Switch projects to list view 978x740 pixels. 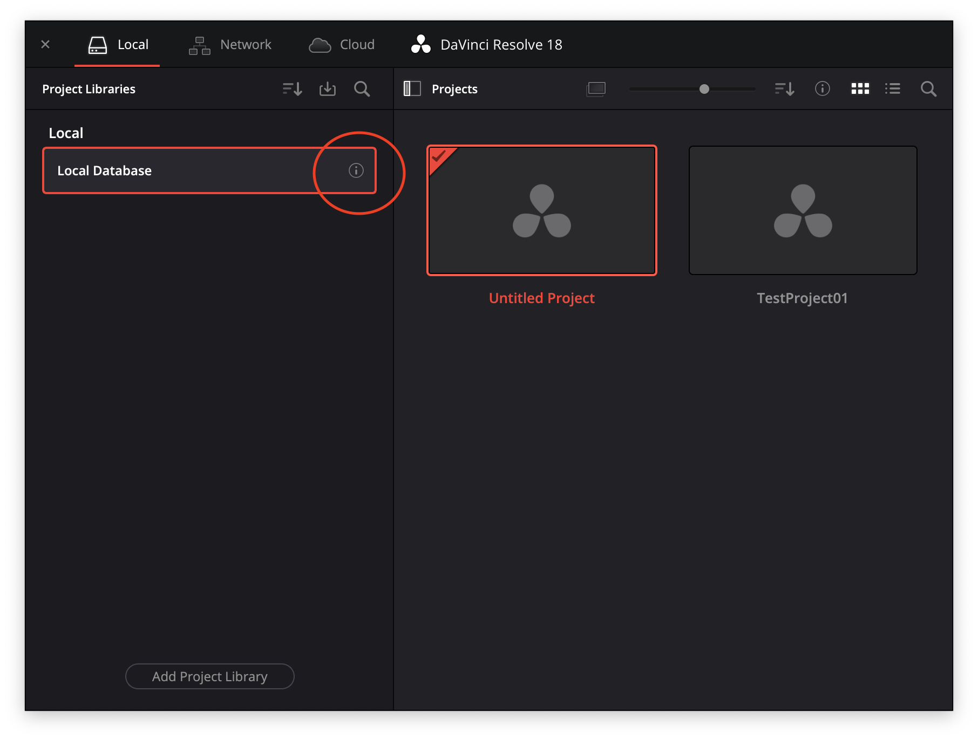click(893, 89)
